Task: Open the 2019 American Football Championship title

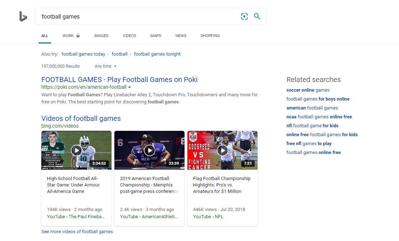Action: click(149, 185)
